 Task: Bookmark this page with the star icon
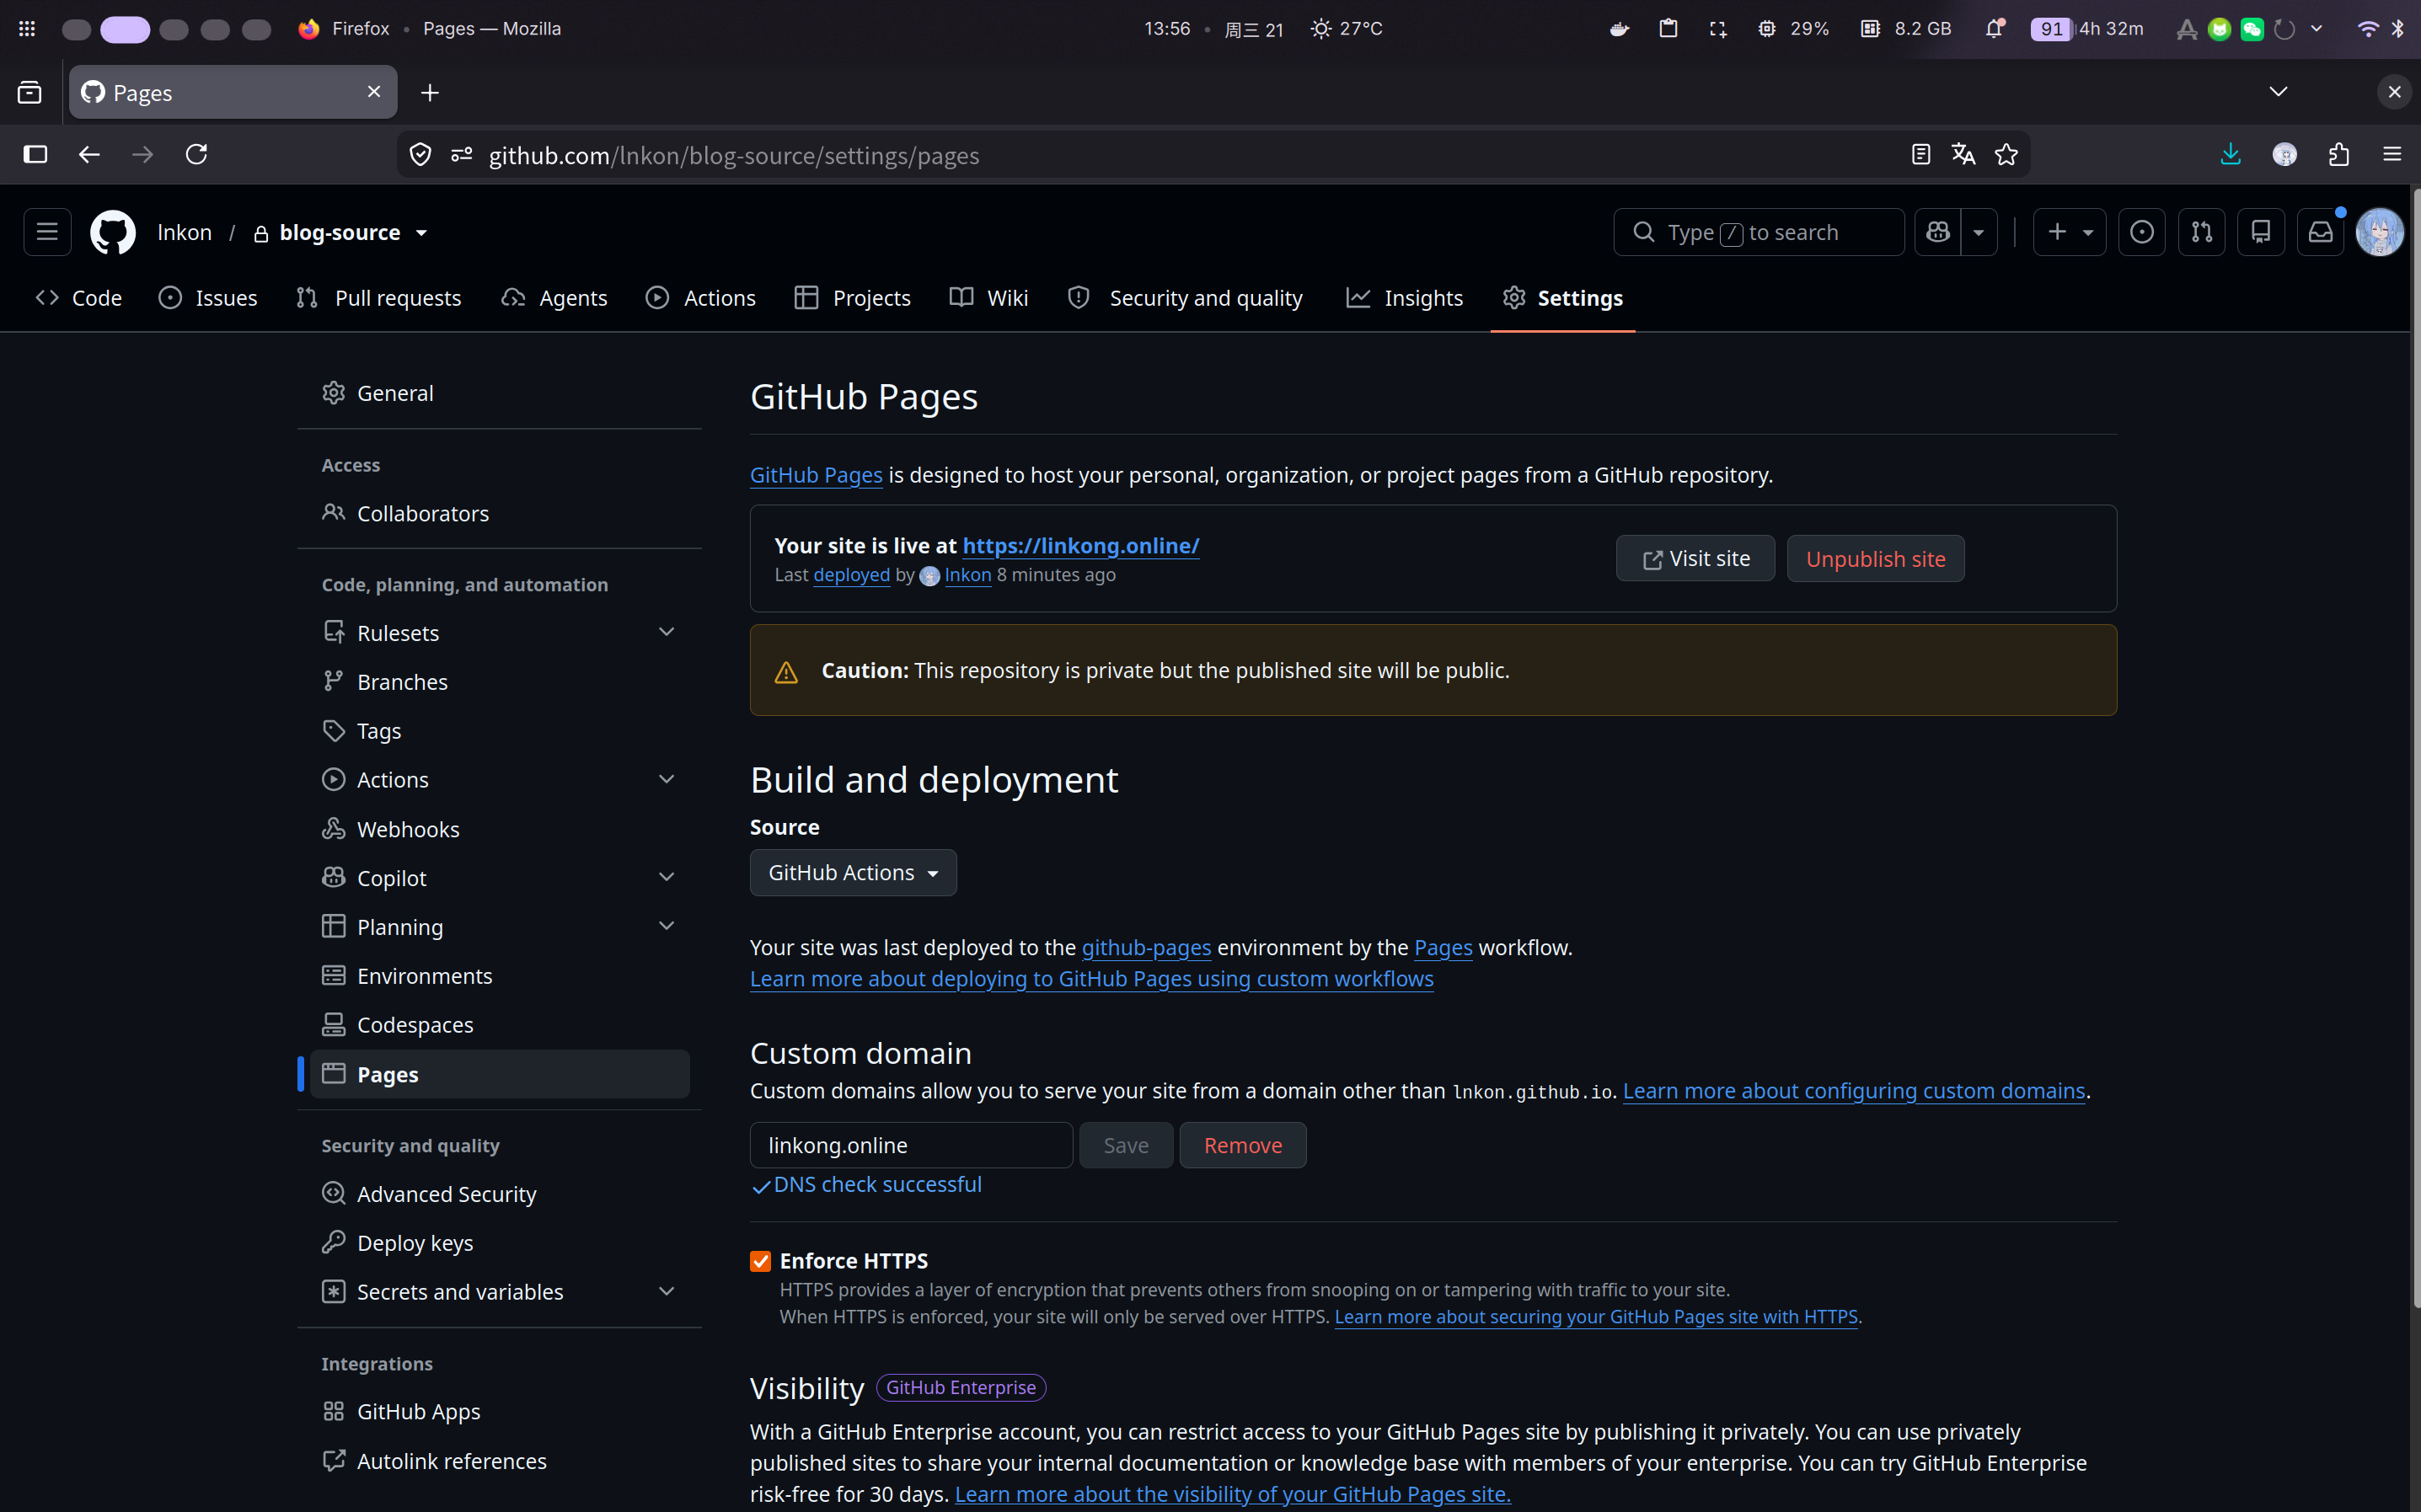[x=2006, y=154]
